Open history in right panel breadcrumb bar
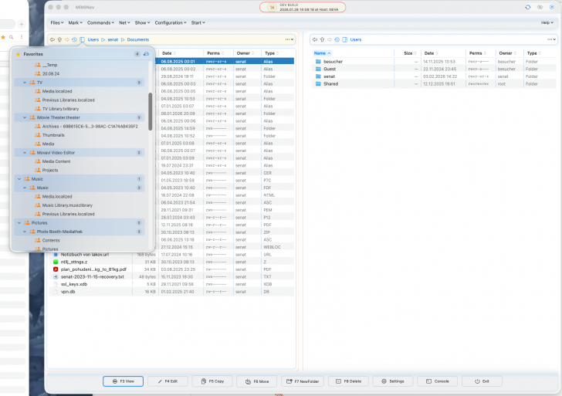 [x=337, y=40]
